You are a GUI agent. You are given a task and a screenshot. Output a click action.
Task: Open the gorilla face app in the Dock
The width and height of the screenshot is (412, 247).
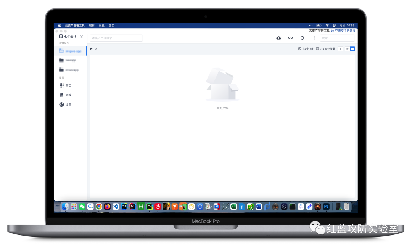[275, 207]
